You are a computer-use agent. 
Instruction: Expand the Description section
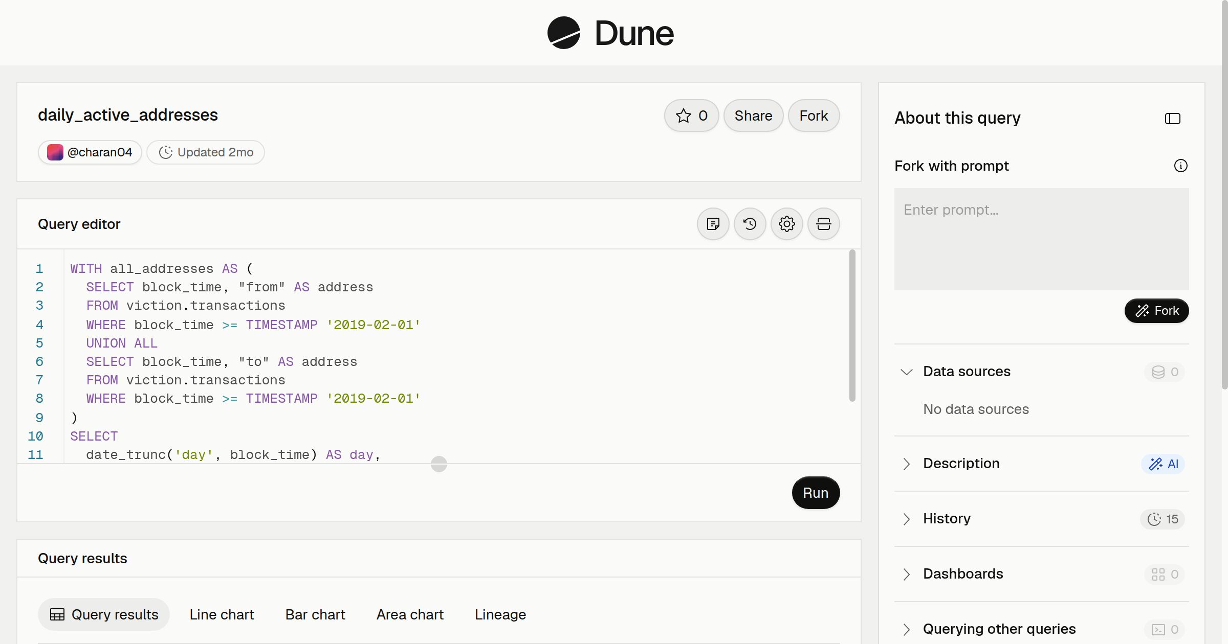pos(907,464)
